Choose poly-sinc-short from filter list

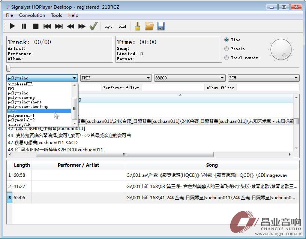point(39,102)
